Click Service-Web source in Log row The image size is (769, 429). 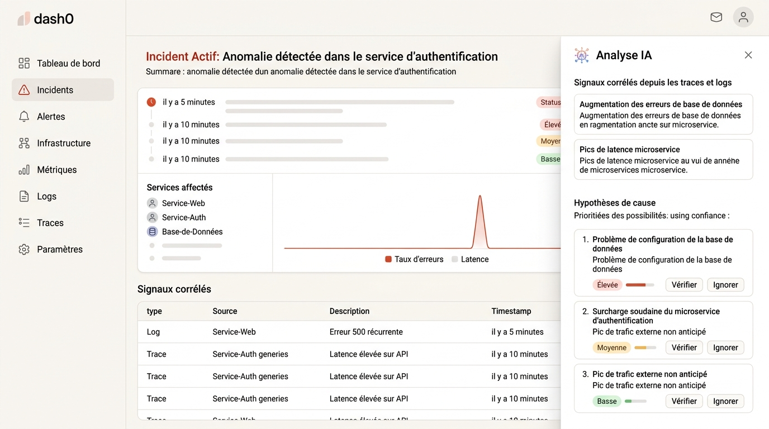pyautogui.click(x=234, y=332)
